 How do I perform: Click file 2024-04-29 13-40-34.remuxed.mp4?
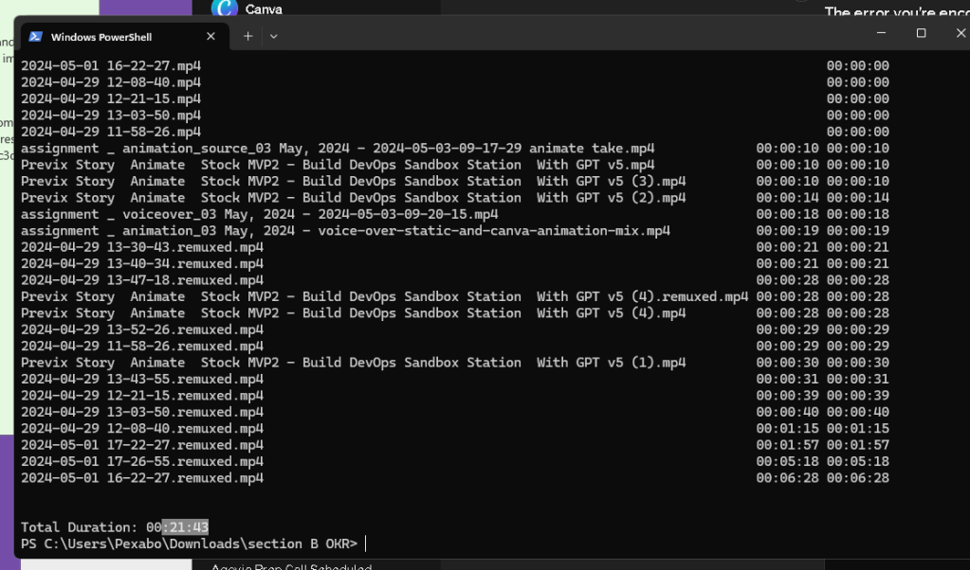(142, 263)
